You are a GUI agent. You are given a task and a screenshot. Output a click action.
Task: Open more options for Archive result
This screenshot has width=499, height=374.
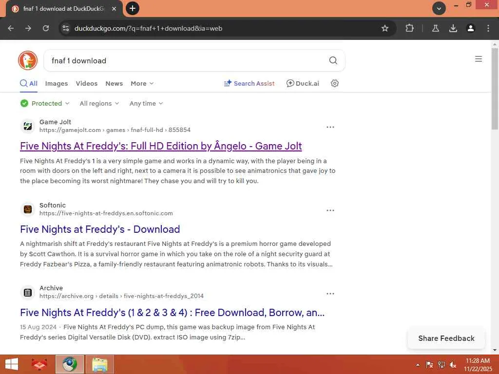330,294
